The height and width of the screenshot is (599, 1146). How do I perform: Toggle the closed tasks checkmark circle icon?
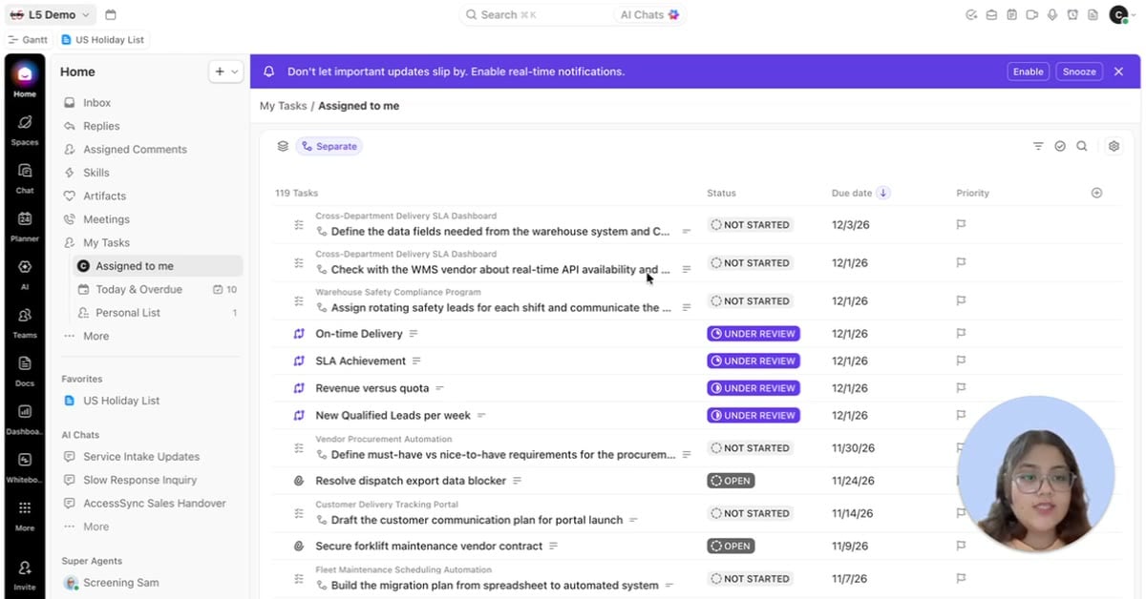click(1060, 146)
